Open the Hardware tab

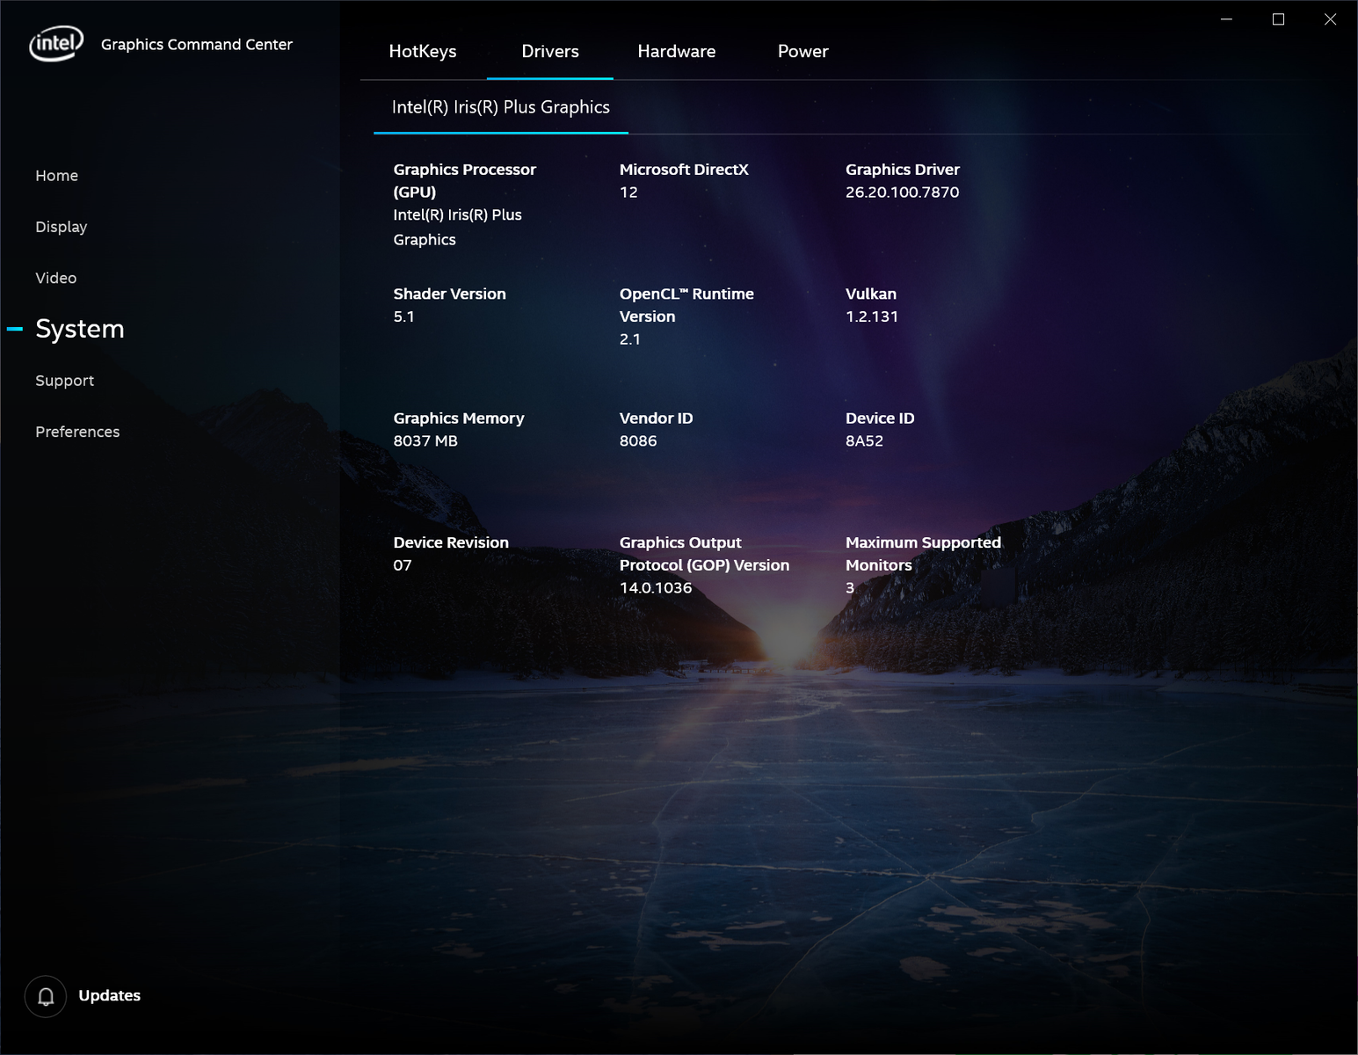(x=676, y=51)
